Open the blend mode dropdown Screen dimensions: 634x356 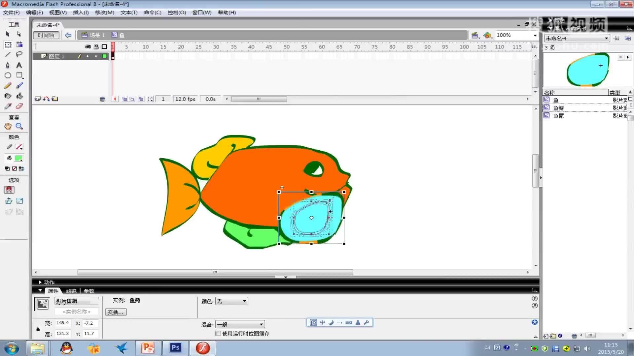(x=240, y=324)
